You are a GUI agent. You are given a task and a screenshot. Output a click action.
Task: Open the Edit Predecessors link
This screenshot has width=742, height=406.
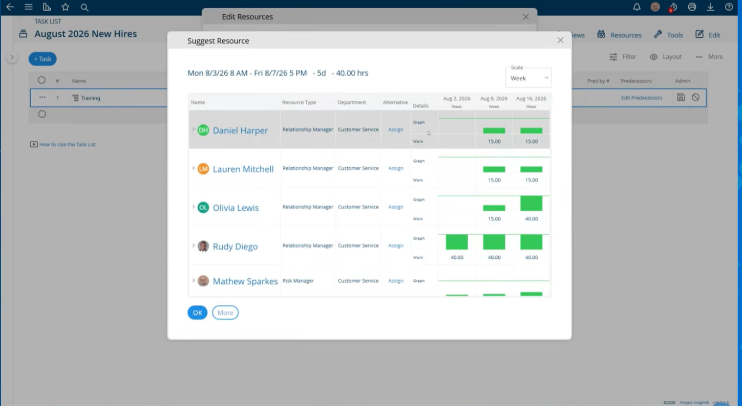[641, 98]
